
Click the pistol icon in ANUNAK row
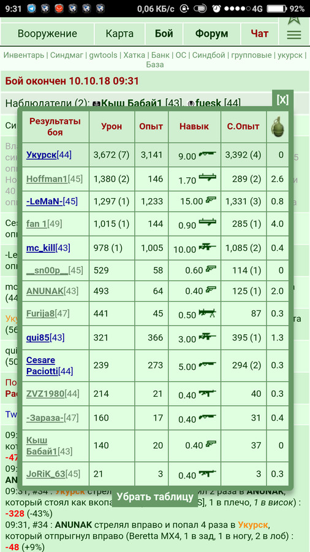211,289
